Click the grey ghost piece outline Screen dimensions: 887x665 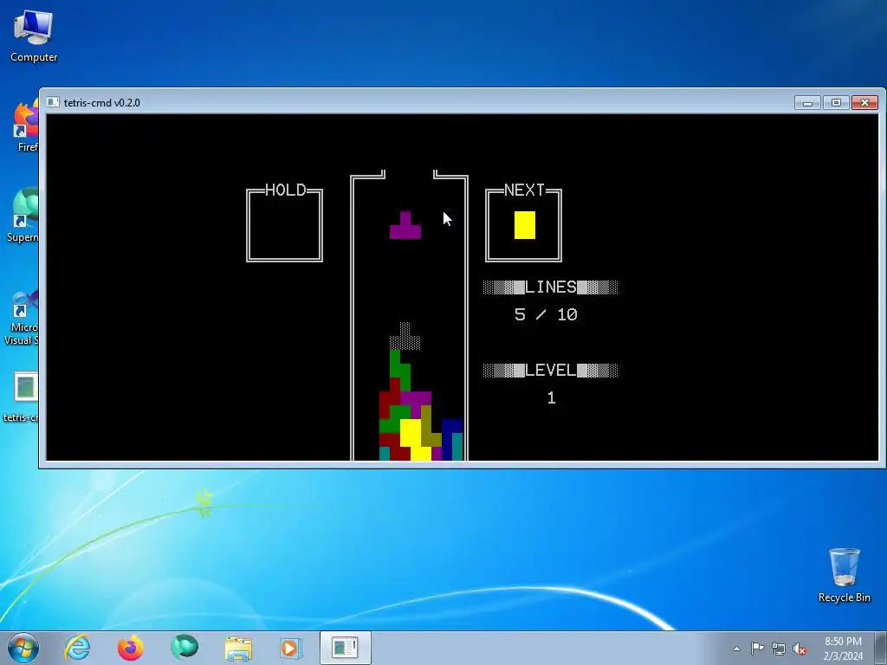click(405, 336)
